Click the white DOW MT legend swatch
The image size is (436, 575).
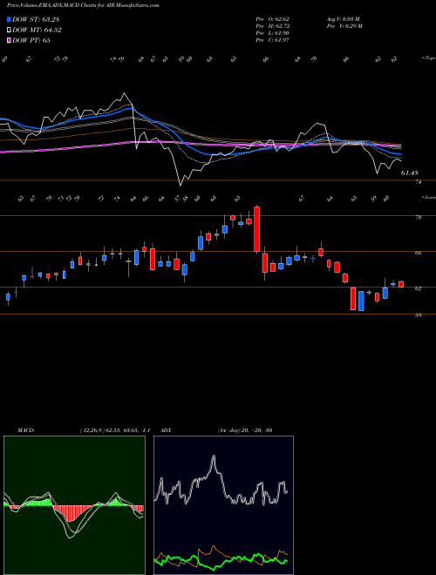[x=9, y=30]
